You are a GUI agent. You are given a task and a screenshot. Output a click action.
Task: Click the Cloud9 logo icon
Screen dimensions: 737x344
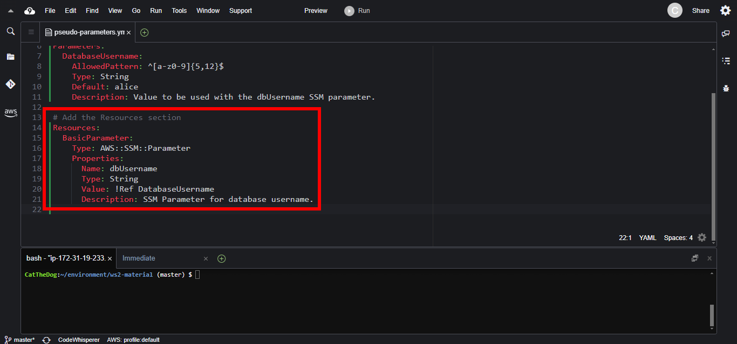click(x=30, y=11)
